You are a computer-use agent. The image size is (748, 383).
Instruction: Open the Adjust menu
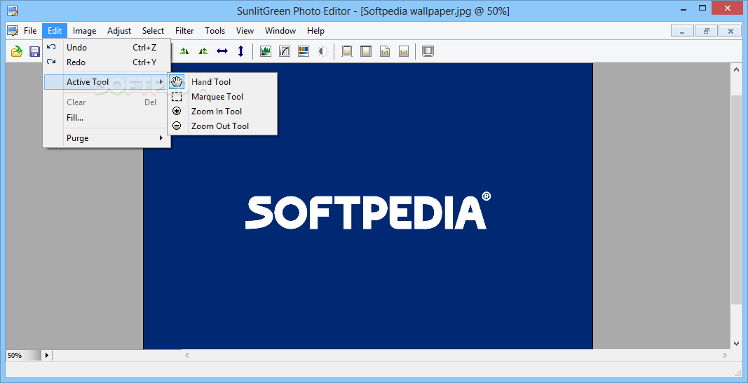(119, 31)
